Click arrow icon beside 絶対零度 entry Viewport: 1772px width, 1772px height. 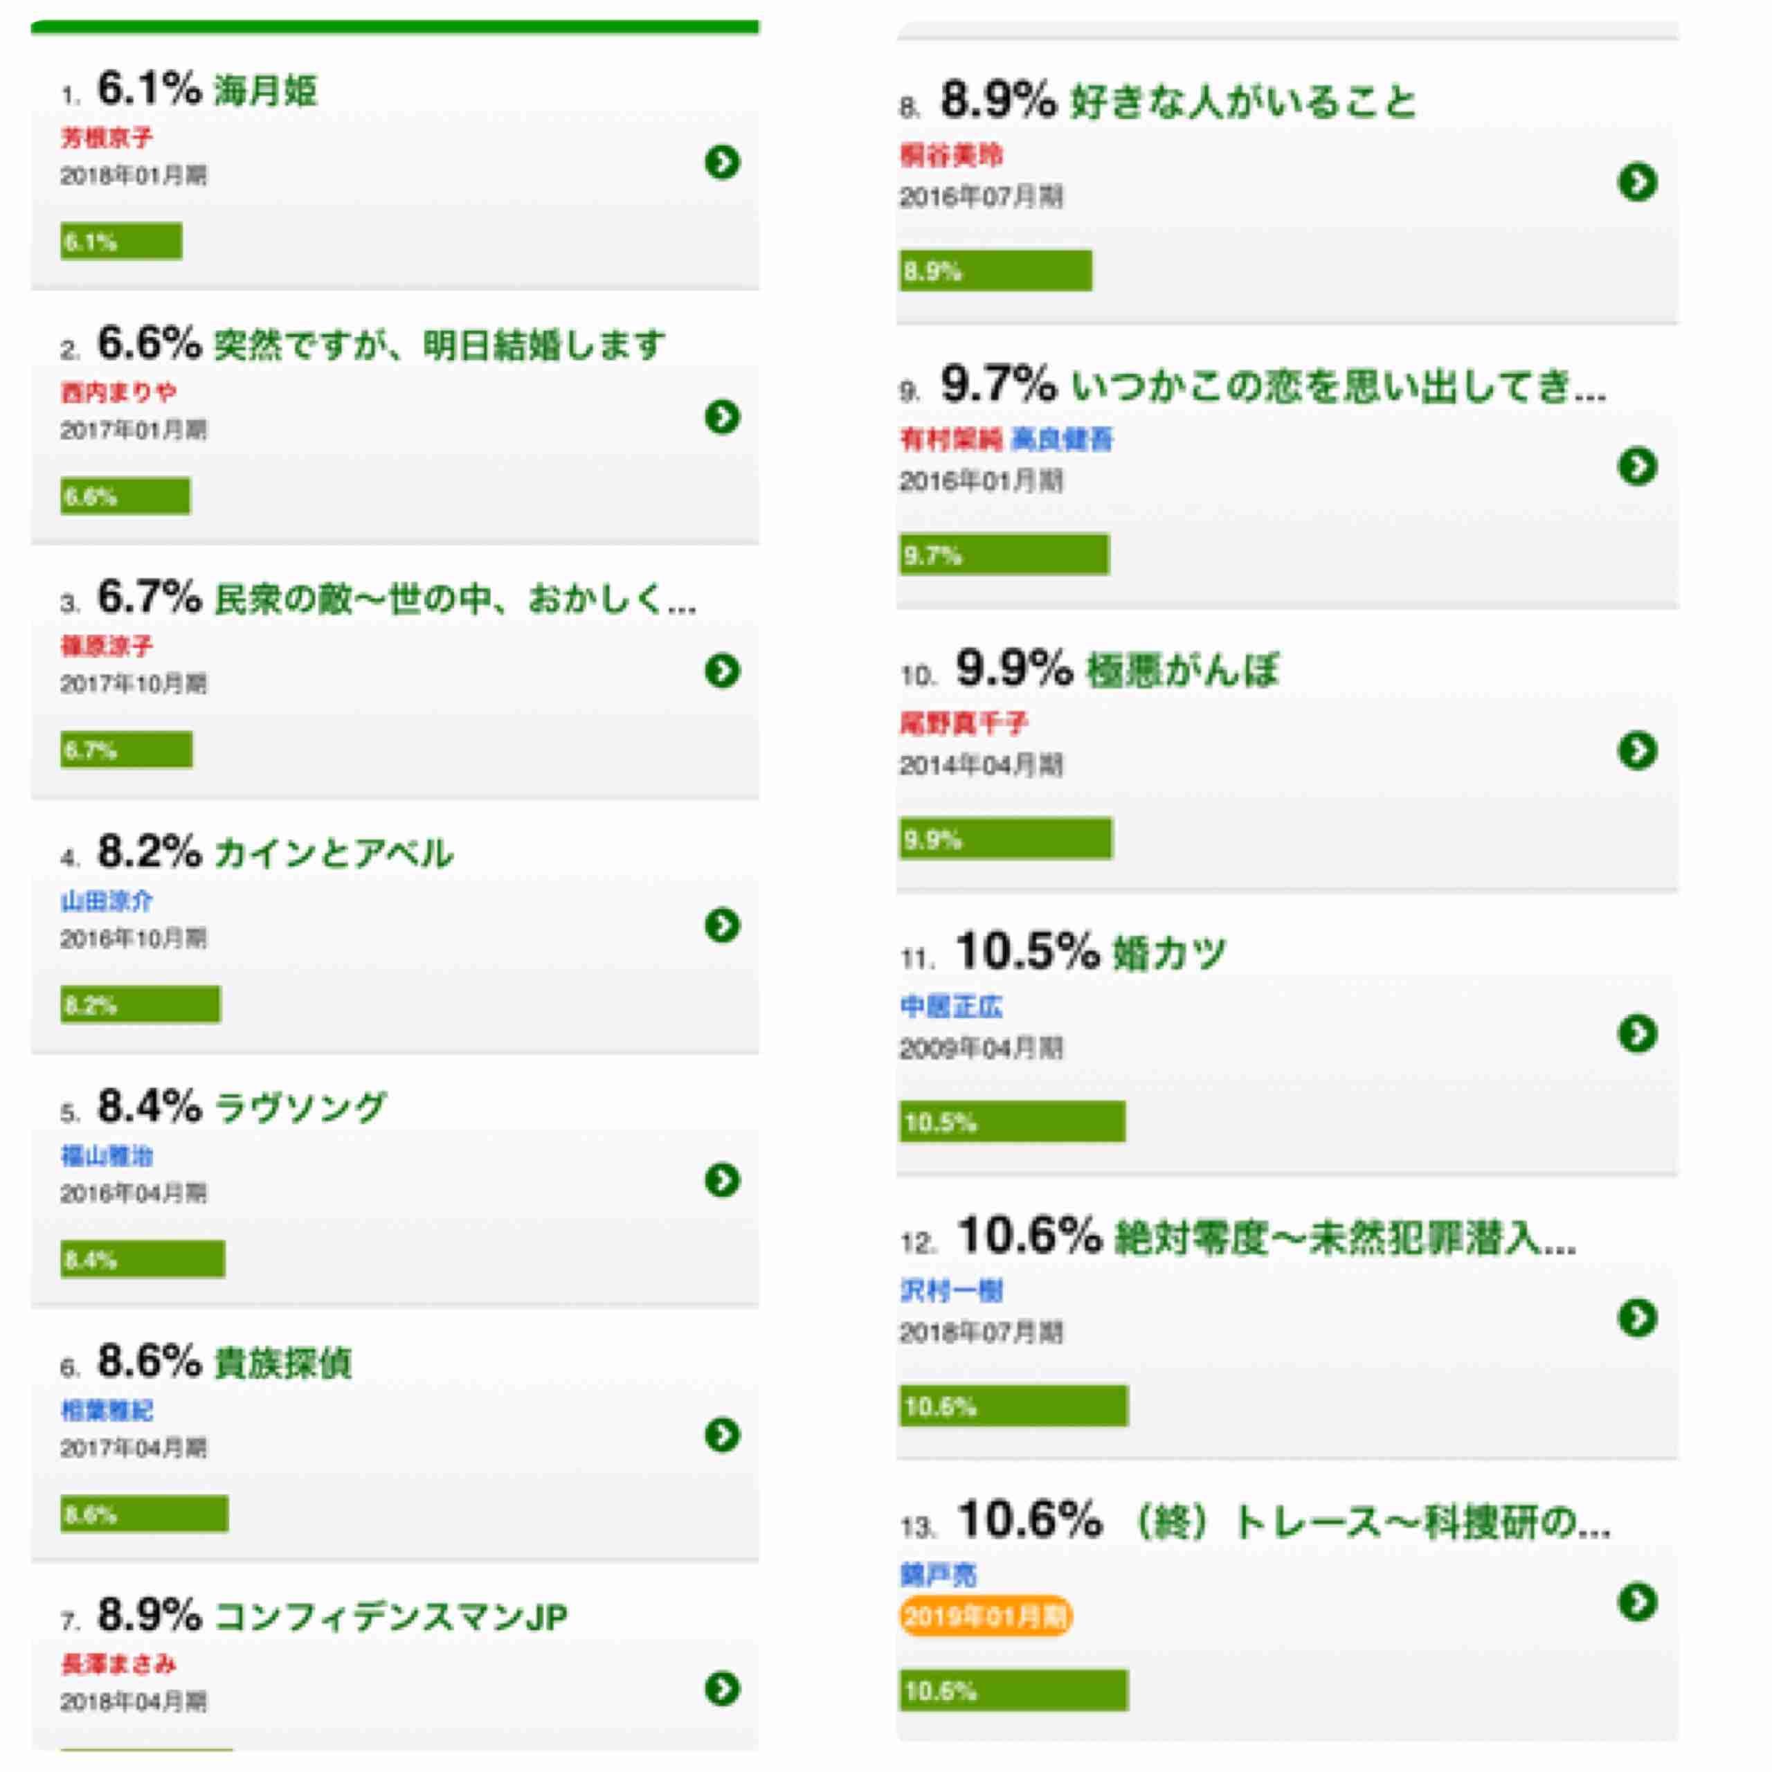click(1637, 1318)
